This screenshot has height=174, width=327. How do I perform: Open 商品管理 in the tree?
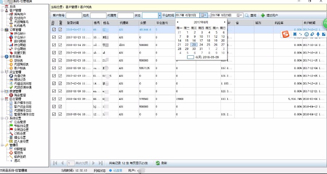[x=20, y=95]
